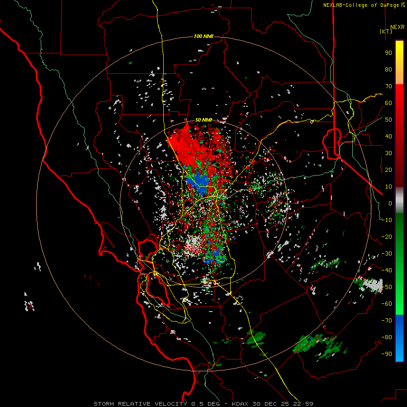Viewport: 407px width, 407px height.
Task: Select the positive 70 knot scale label
Action: point(388,86)
